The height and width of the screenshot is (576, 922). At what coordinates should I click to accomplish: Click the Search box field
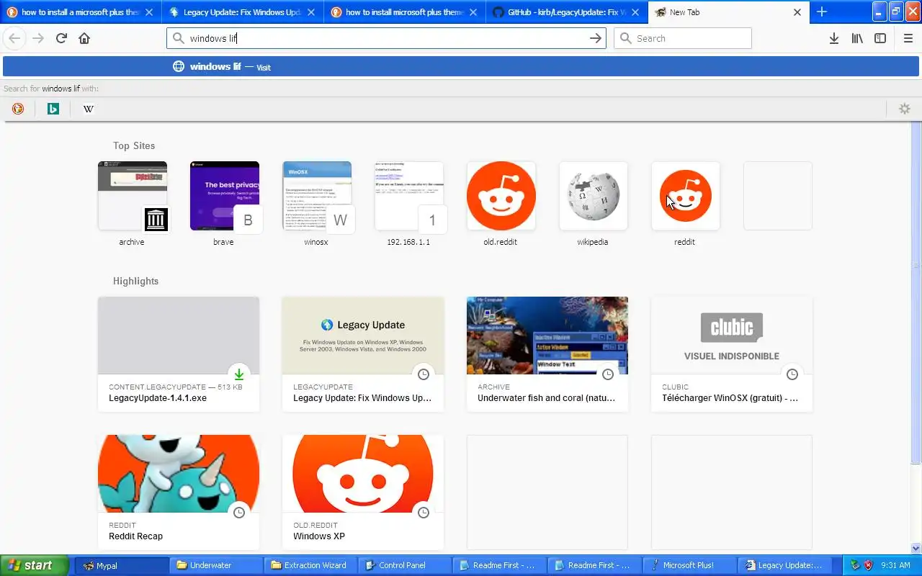click(x=682, y=39)
